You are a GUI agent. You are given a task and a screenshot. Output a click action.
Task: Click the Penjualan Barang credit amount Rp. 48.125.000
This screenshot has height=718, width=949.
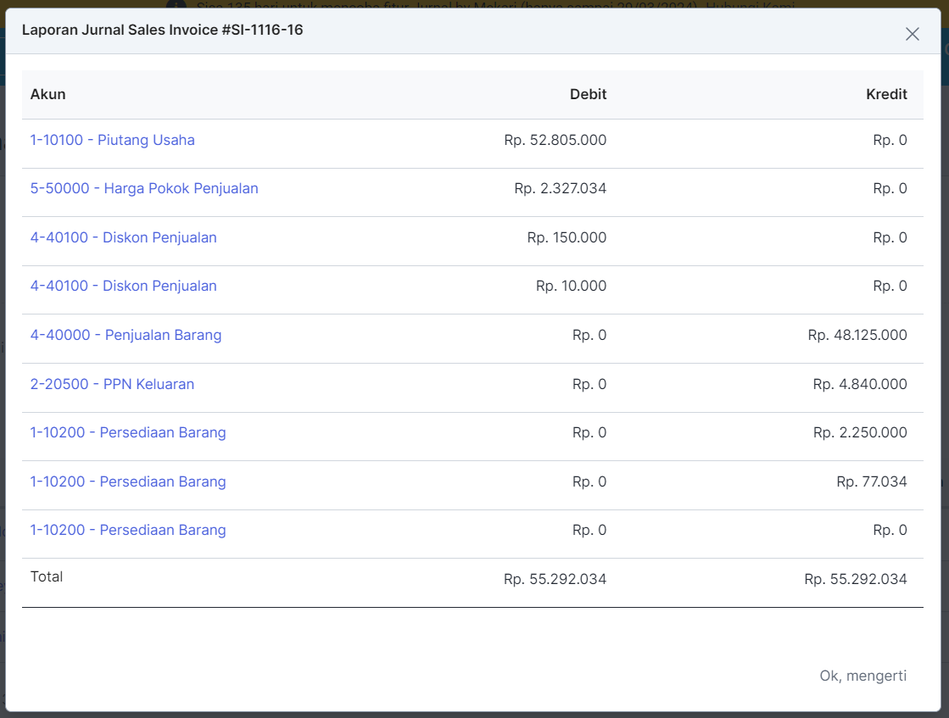(857, 335)
